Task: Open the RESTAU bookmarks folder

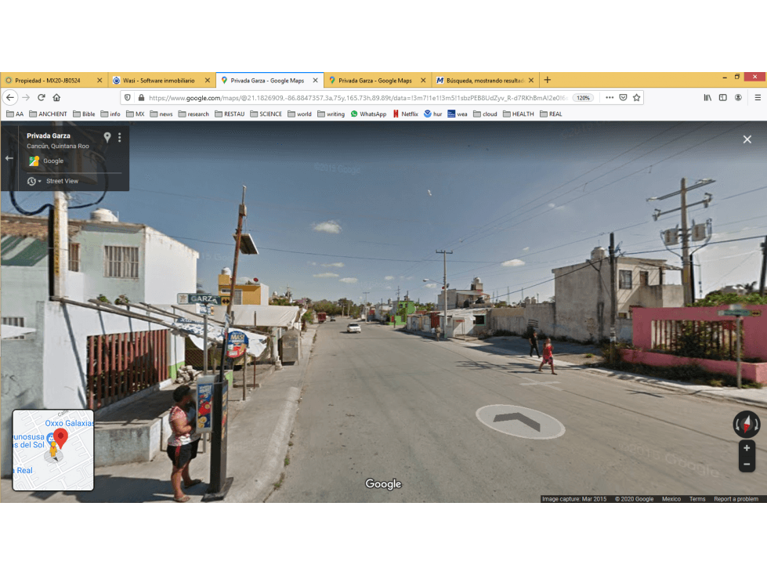Action: coord(230,114)
